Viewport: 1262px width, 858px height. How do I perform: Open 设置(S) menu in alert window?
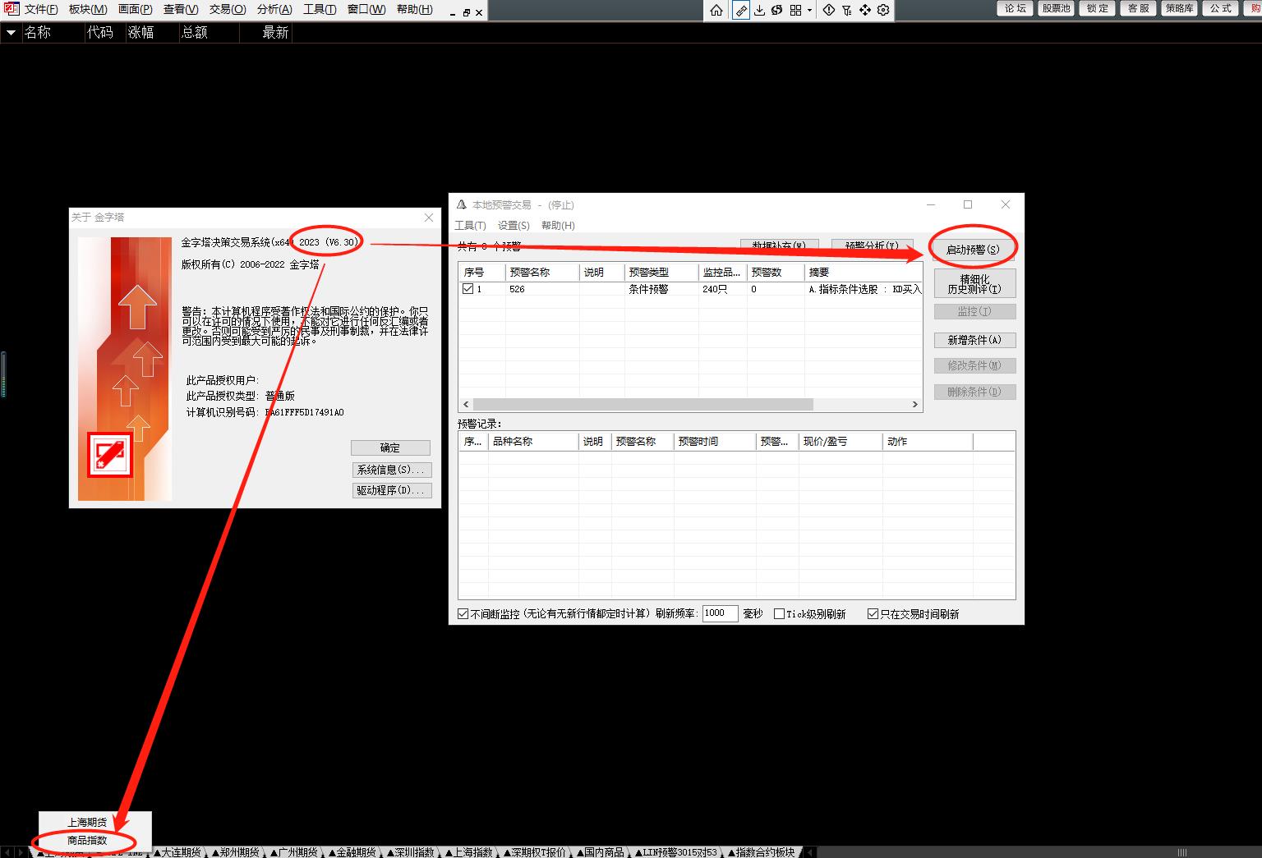pyautogui.click(x=514, y=226)
